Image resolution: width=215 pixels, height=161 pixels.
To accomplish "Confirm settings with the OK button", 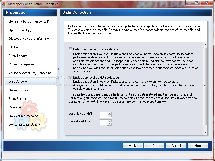I will tap(154, 146).
